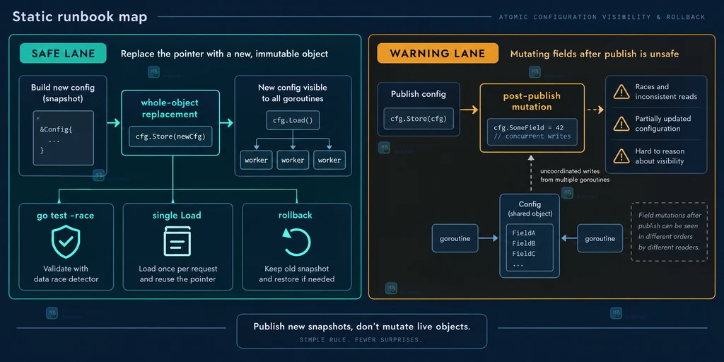
Task: Click the left goroutine box
Action: click(455, 238)
